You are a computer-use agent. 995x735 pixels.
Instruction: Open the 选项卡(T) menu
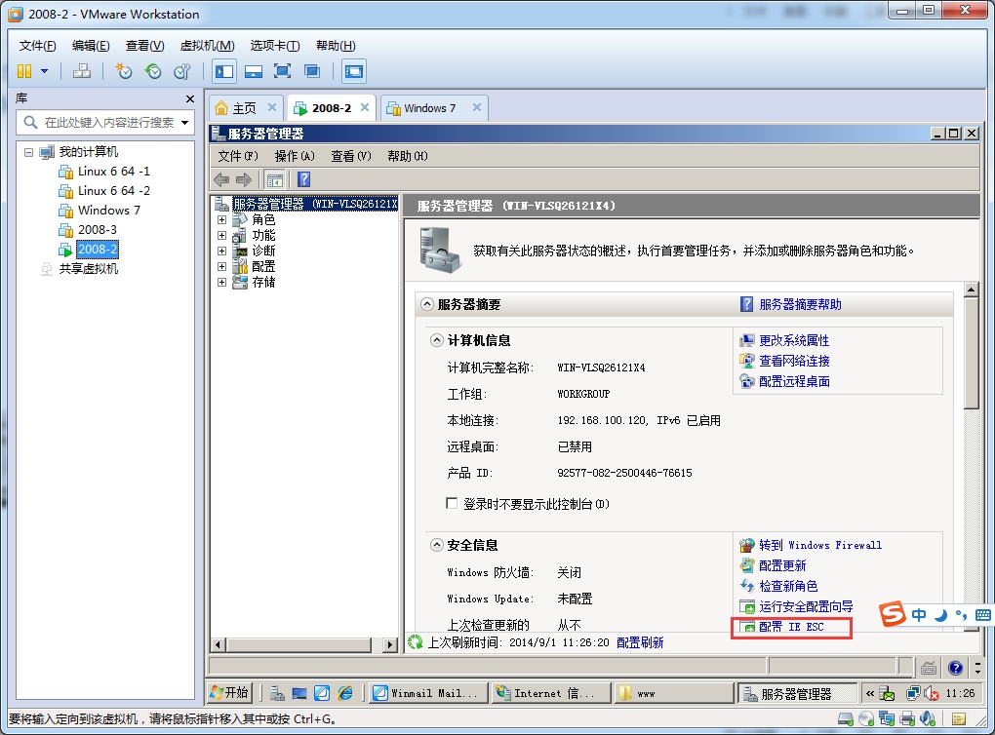275,46
